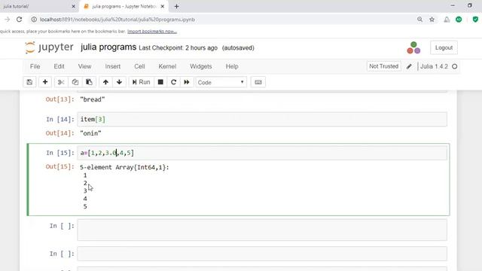This screenshot has height=271, width=482.
Task: Close the julia tutorial tab
Action: [74, 6]
